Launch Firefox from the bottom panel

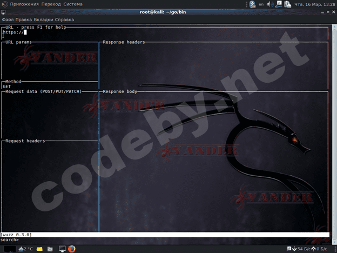[x=72, y=249]
